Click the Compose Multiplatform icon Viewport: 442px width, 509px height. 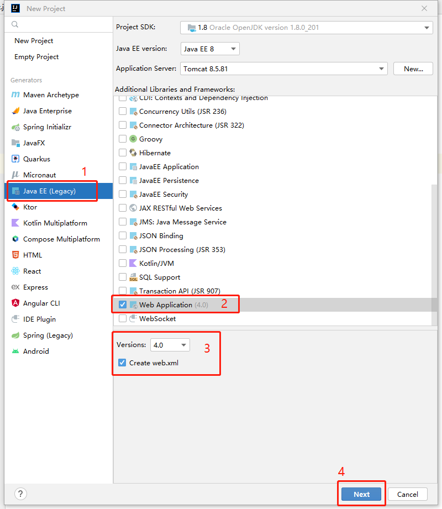[x=15, y=239]
